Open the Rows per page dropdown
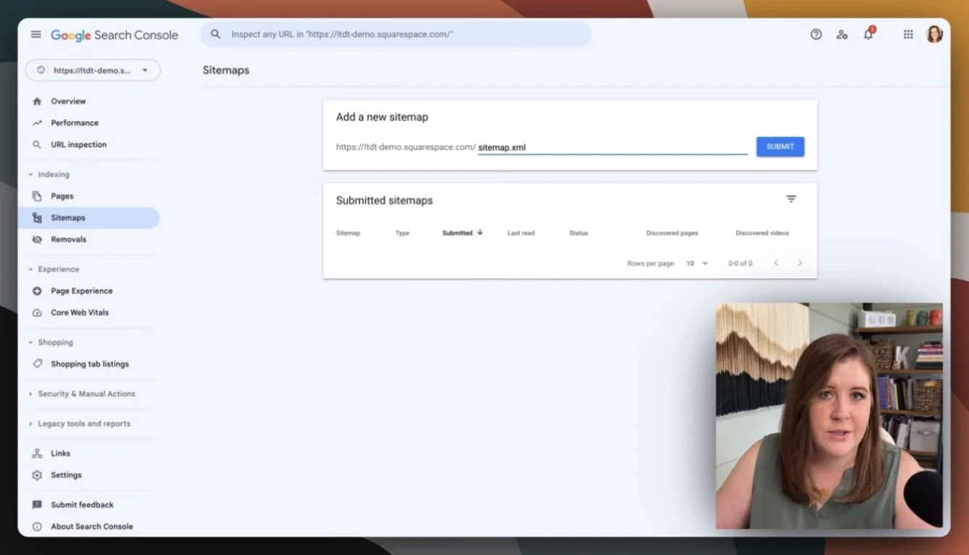969x555 pixels. click(x=697, y=264)
